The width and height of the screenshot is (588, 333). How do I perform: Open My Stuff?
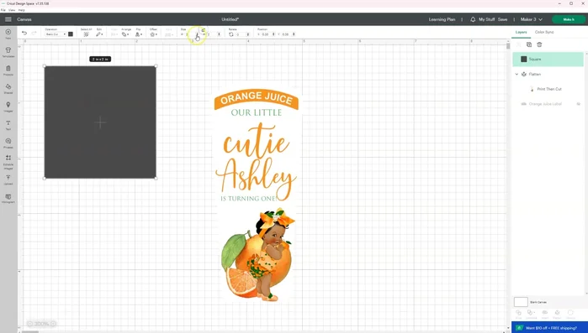pos(487,19)
